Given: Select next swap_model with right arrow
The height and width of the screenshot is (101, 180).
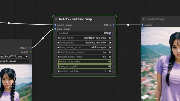Looking at the screenshot, I should tap(110, 38).
